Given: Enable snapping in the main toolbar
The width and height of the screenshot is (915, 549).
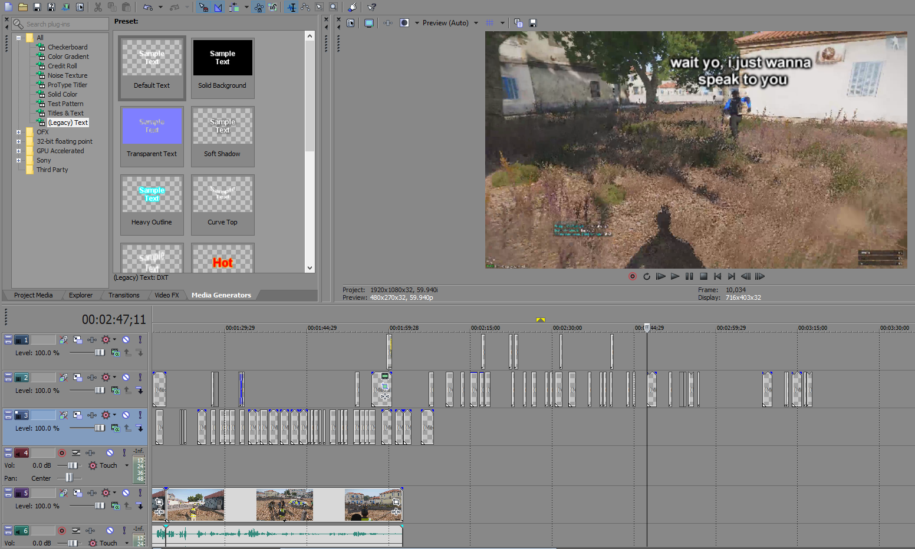Looking at the screenshot, I should click(203, 7).
